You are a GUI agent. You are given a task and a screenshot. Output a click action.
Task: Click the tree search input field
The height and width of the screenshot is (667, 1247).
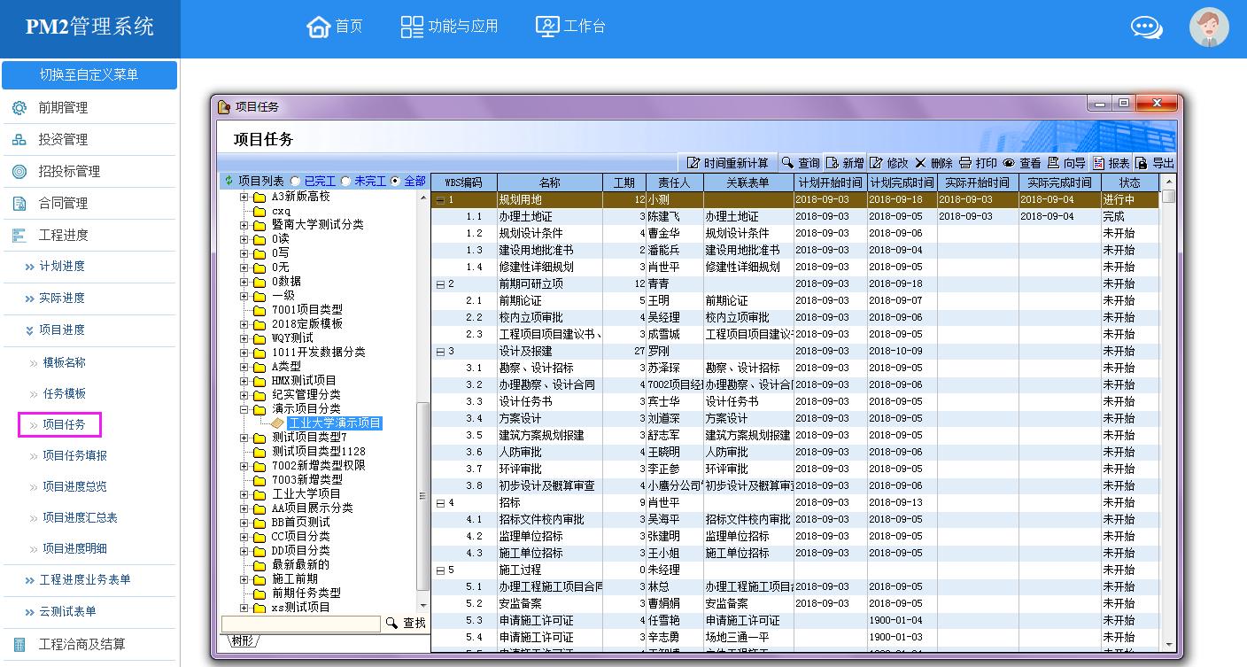(300, 624)
